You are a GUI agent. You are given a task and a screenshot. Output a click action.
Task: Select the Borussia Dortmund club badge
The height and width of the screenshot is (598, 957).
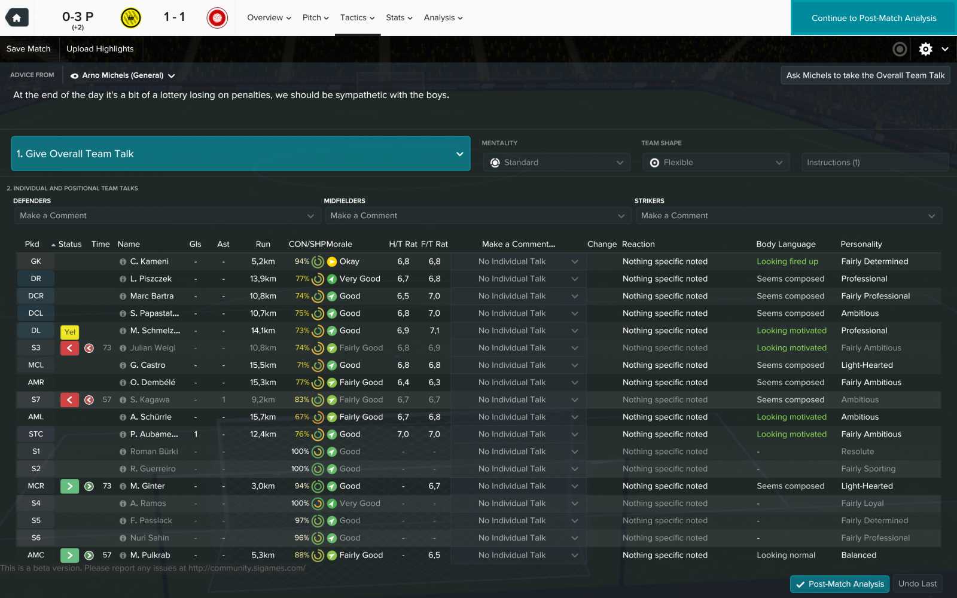tap(130, 17)
